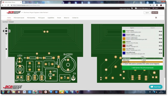Open the shopping cart icon
Image resolution: width=168 pixels, height=96 pixels.
(x=156, y=18)
